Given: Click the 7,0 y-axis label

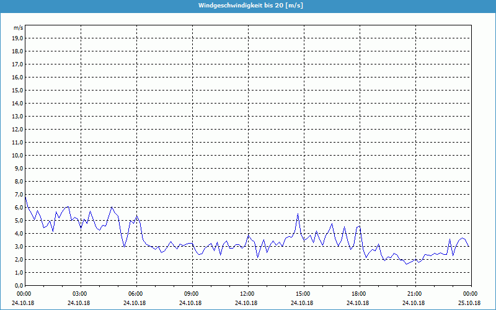Looking at the screenshot, I should click(18, 194).
